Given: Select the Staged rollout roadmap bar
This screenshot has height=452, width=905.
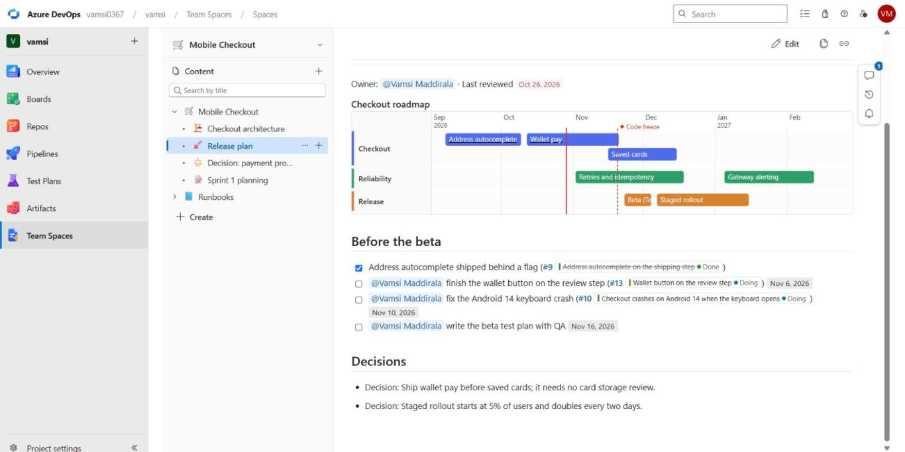Looking at the screenshot, I should tap(703, 200).
